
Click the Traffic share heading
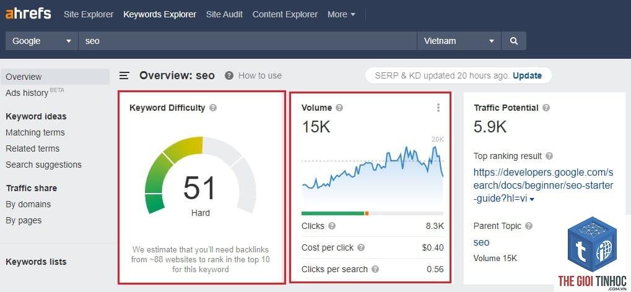(x=32, y=188)
